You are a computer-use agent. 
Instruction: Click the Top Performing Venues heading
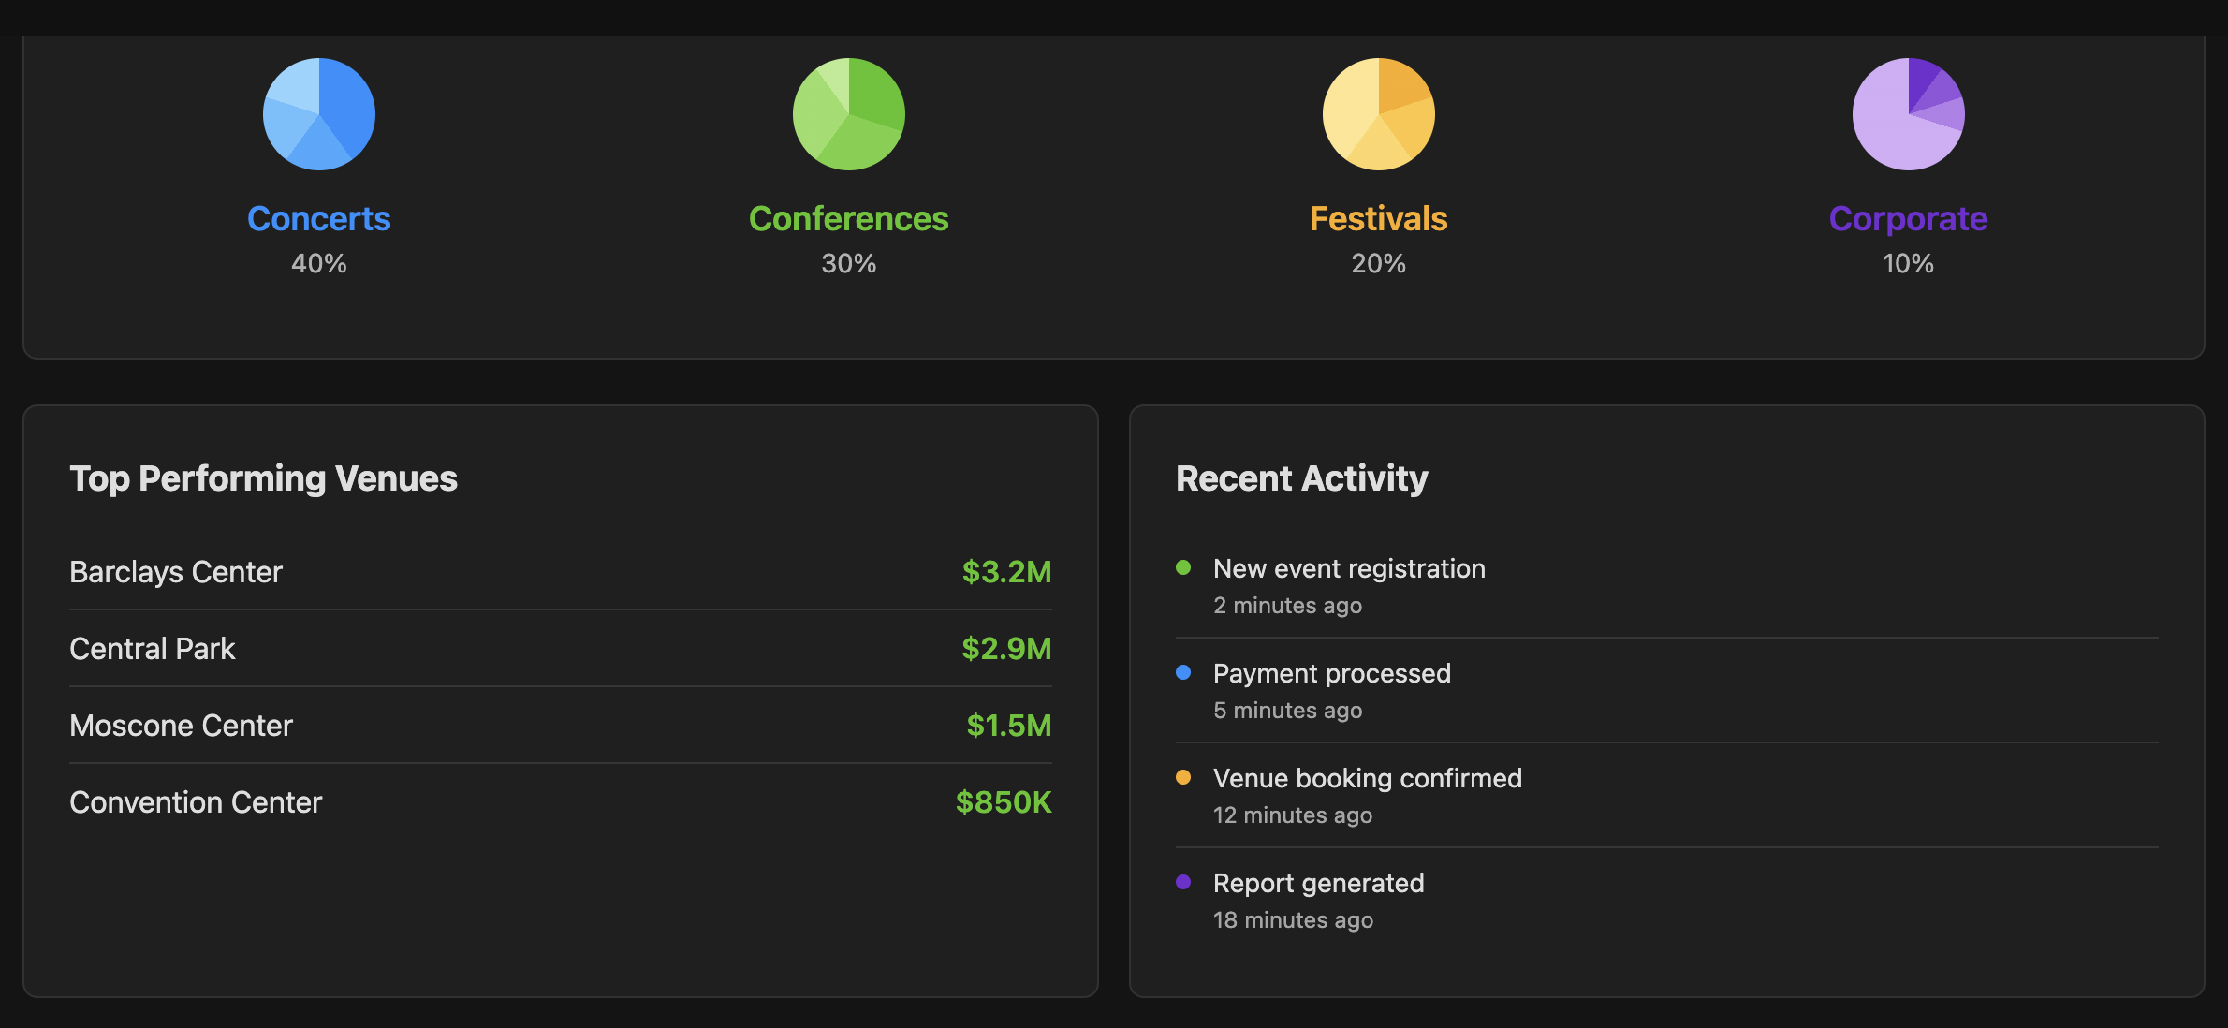point(264,478)
